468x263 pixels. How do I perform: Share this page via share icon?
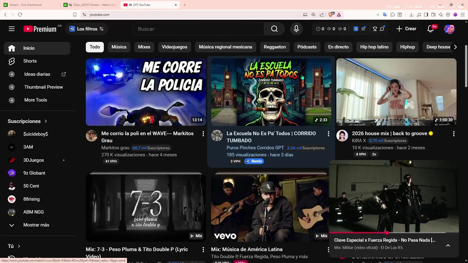pyautogui.click(x=322, y=15)
